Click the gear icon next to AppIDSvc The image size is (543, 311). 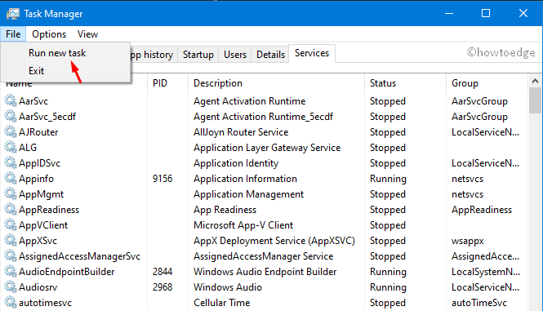(x=11, y=162)
